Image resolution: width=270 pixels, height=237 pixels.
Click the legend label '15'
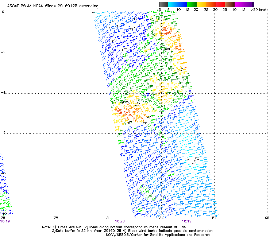(187, 10)
